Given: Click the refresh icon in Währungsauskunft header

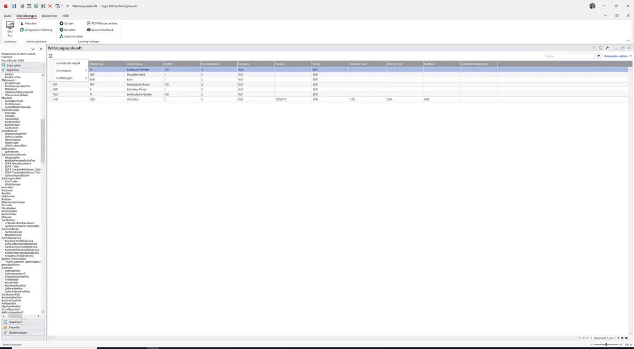Looking at the screenshot, I should (601, 48).
